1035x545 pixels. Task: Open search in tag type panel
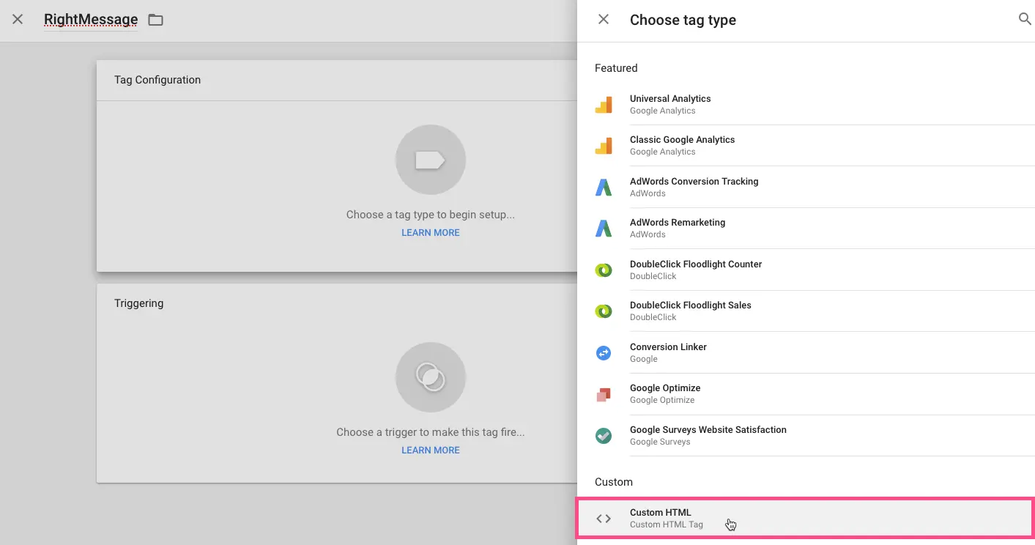pyautogui.click(x=1025, y=20)
